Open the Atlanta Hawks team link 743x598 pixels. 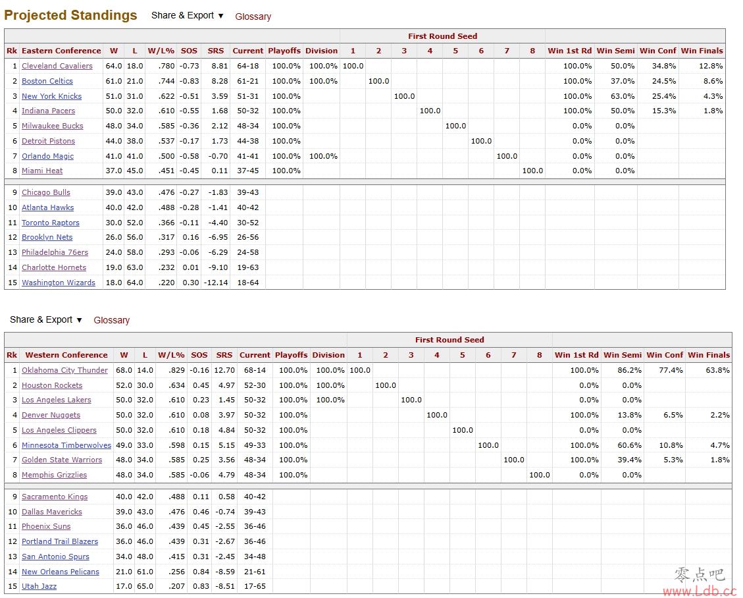pyautogui.click(x=48, y=207)
